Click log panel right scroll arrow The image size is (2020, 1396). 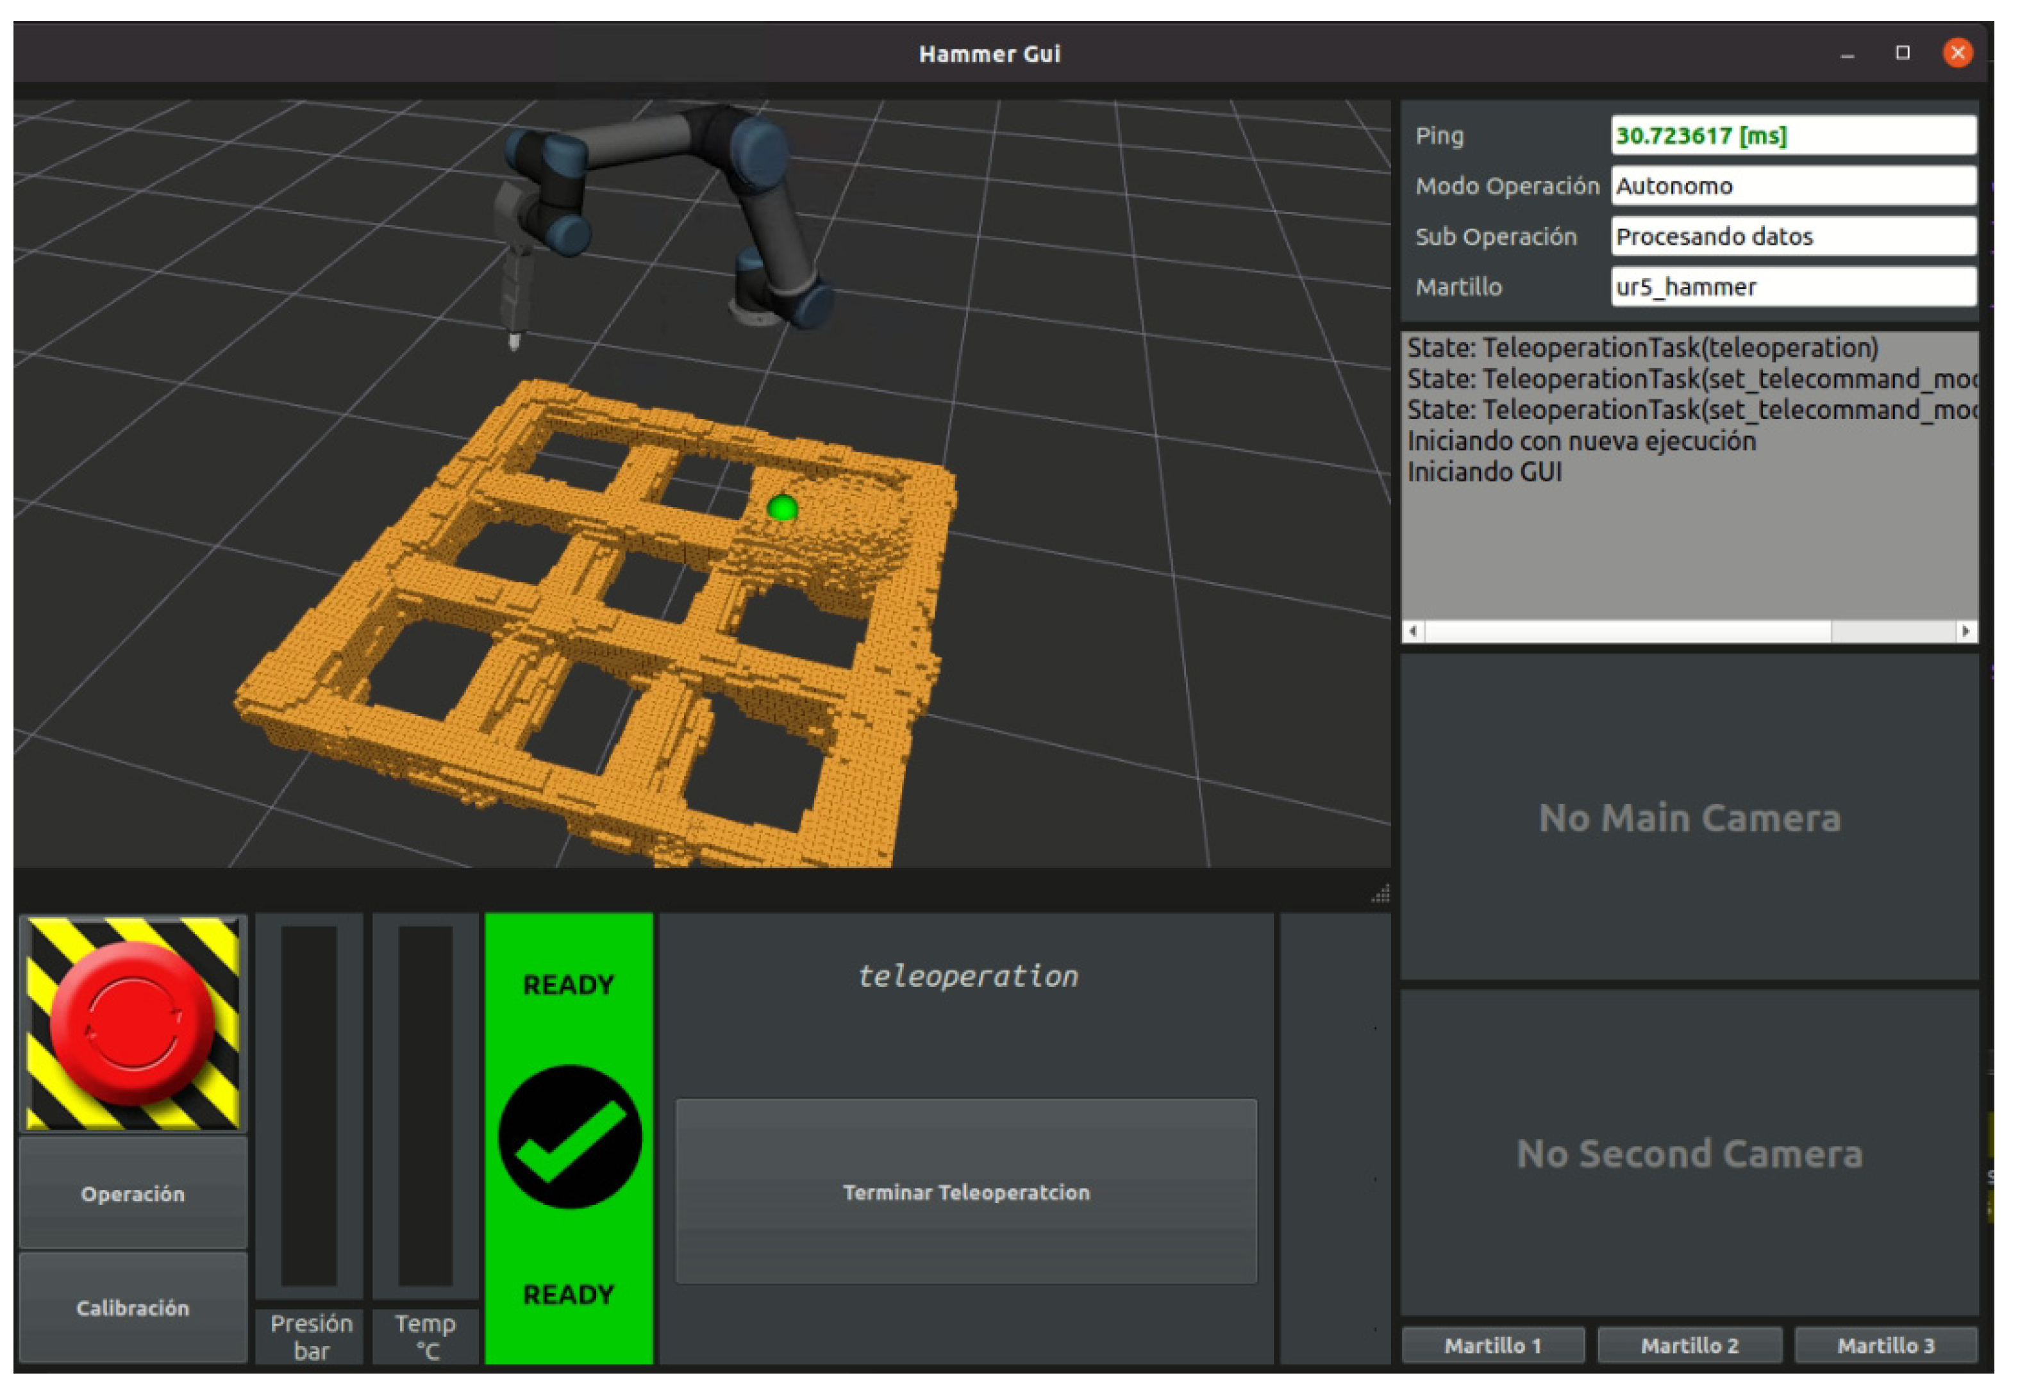[x=1966, y=631]
